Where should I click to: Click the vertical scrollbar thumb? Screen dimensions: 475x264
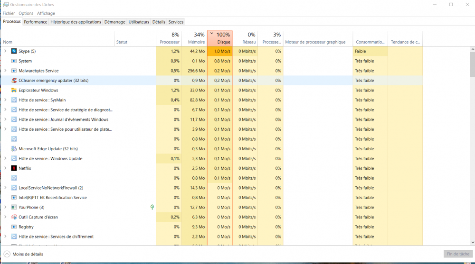coord(473,64)
